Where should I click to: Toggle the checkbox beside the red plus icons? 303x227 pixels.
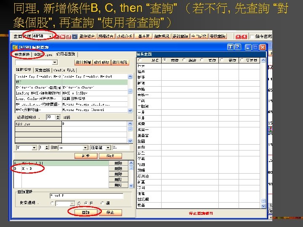pyautogui.click(x=252, y=37)
